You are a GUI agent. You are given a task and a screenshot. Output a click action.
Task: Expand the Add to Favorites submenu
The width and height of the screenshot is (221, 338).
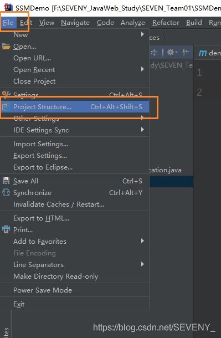pos(75,241)
